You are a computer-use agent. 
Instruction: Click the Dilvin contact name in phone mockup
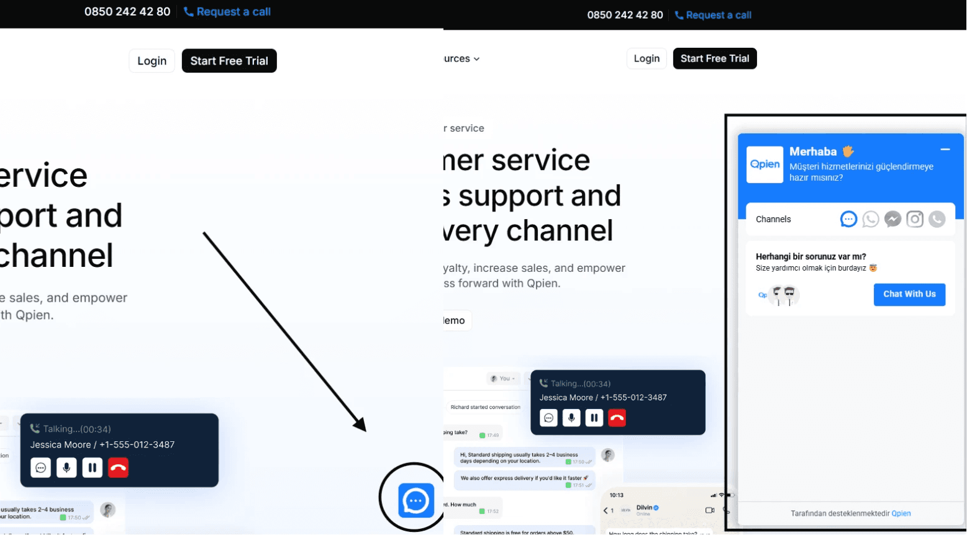tap(644, 508)
